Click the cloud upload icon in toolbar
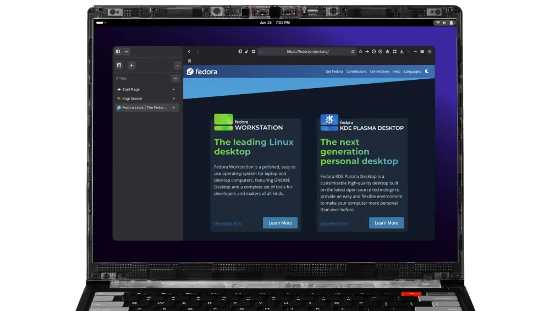The height and width of the screenshot is (311, 550). (x=388, y=52)
